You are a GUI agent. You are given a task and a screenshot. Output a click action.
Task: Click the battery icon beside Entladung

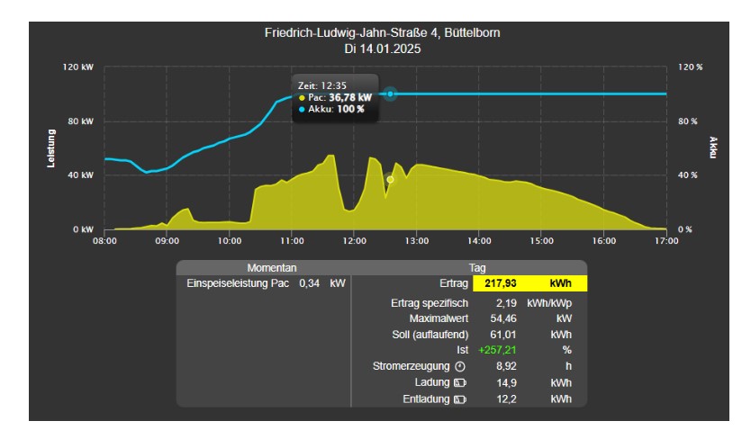click(460, 399)
